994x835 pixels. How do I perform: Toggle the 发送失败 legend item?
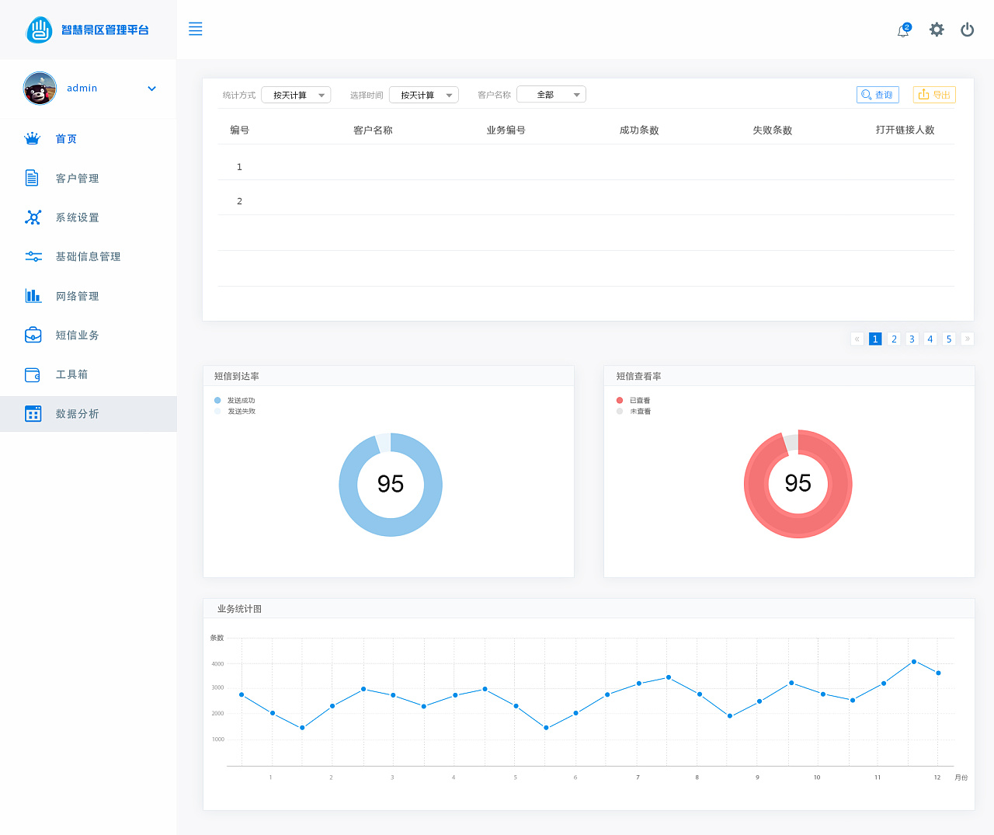[235, 411]
